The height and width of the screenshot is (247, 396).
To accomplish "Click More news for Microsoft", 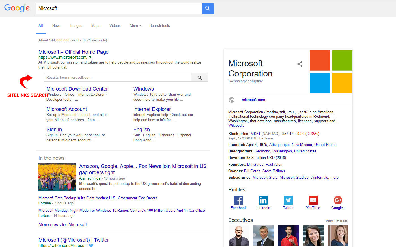I will click(63, 225).
